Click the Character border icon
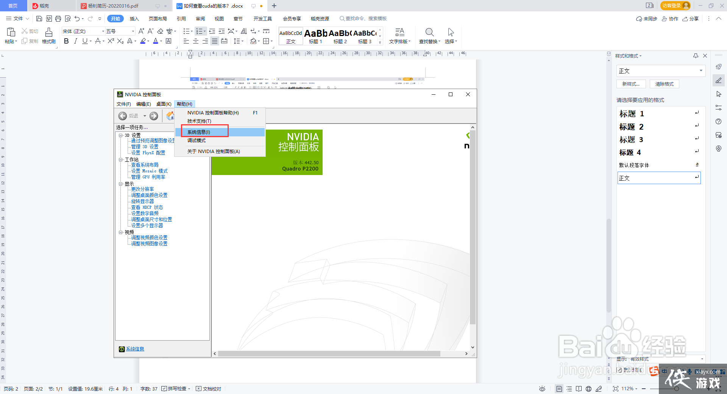 pos(169,41)
